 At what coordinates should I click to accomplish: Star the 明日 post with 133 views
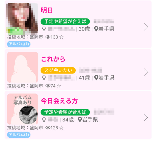click(x=61, y=37)
